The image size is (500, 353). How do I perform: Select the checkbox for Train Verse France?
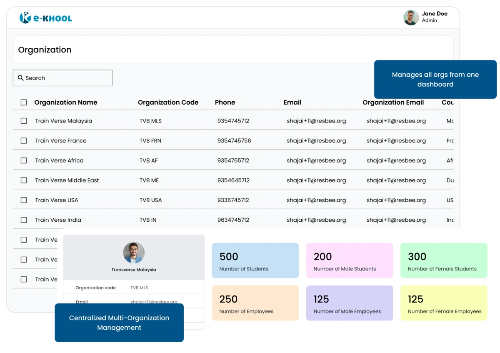[x=24, y=140]
